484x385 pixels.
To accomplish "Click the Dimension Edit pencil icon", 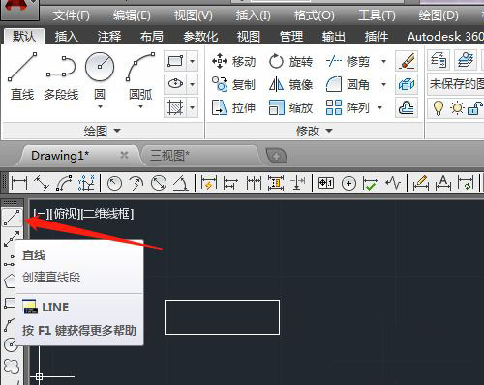I will click(x=421, y=183).
